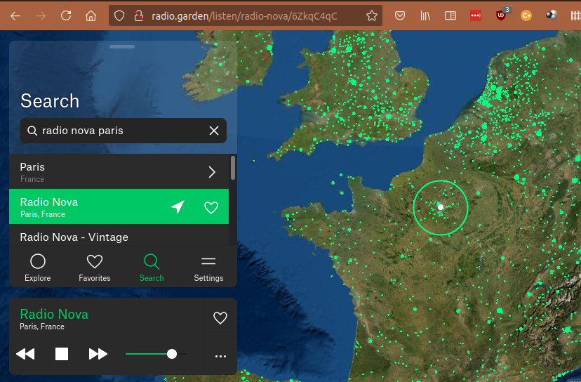Favorite Radio Nova in the results list
The width and height of the screenshot is (581, 382).
coord(211,208)
